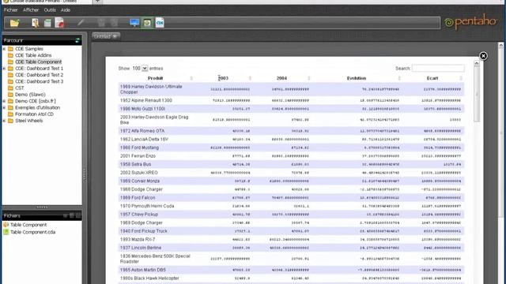Click the 1952 Alpine Renault 1300 row
The image size is (506, 284).
291,100
